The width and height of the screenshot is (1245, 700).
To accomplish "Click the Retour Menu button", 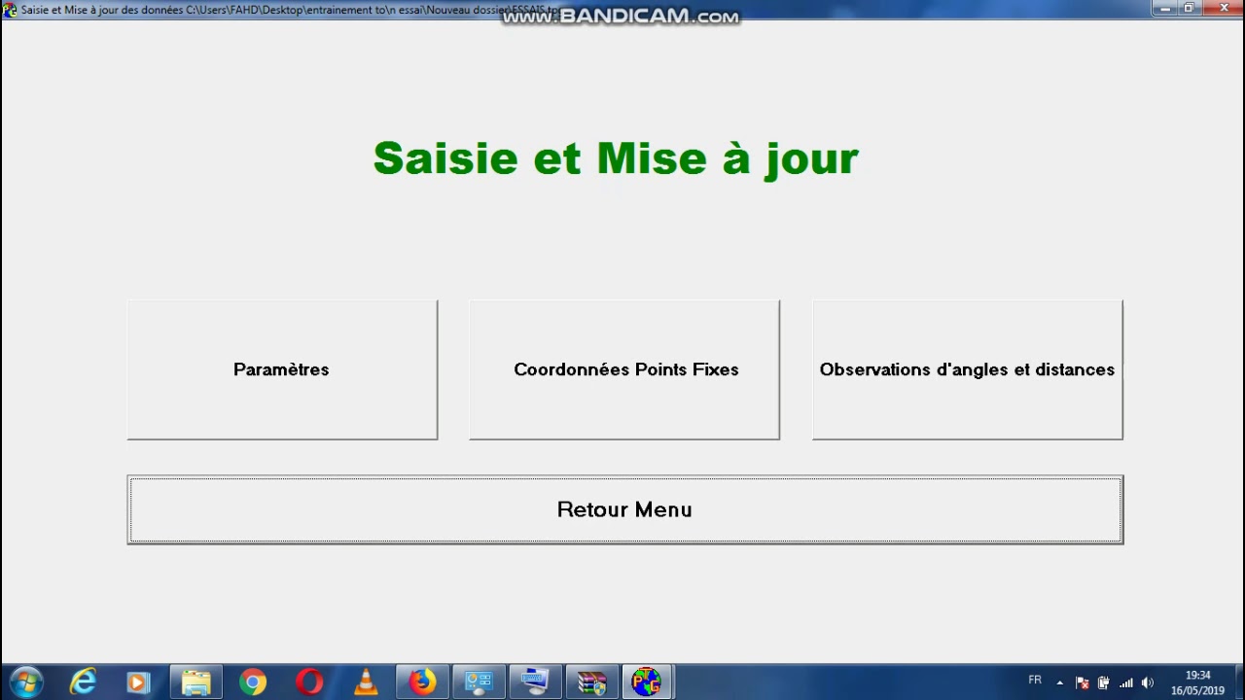I will [x=625, y=509].
